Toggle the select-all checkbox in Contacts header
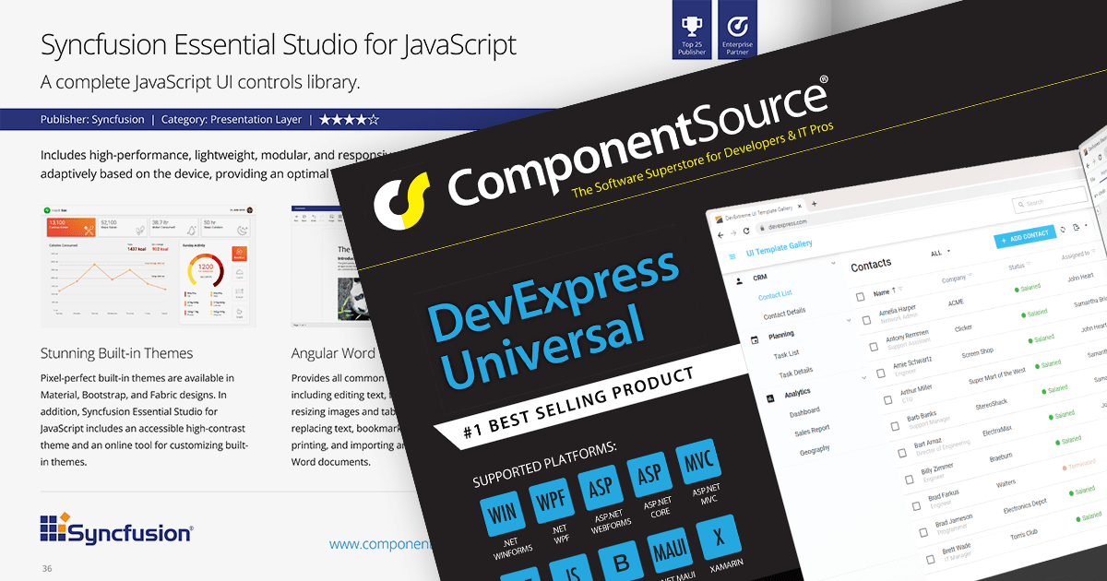1107x581 pixels. (x=861, y=296)
